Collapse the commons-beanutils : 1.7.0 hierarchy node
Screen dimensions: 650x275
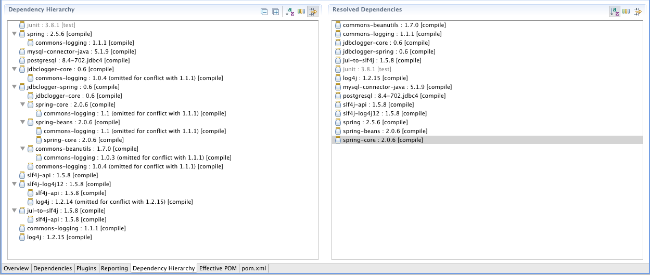[x=22, y=149]
